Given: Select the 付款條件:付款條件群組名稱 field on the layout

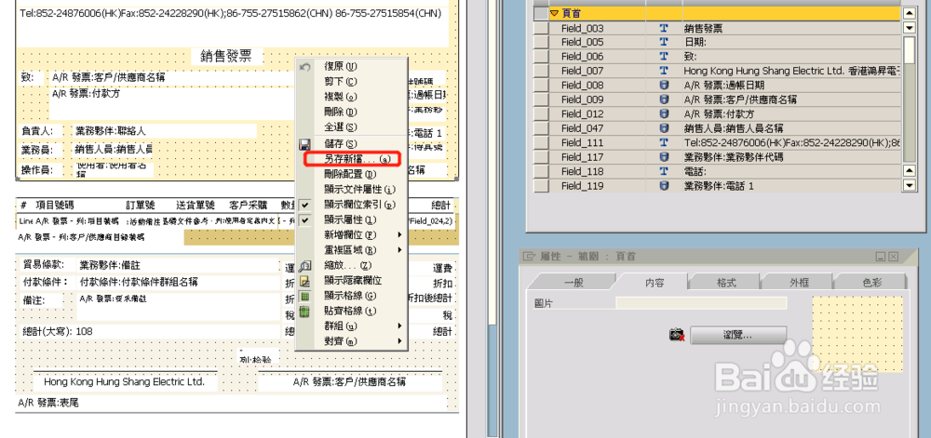Looking at the screenshot, I should 178,283.
